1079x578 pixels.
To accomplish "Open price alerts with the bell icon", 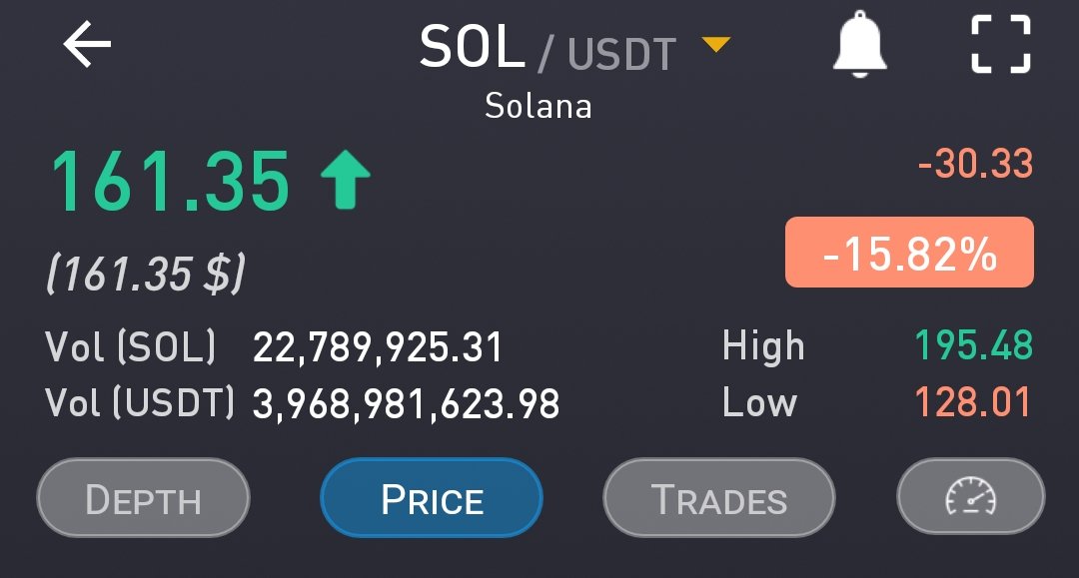I will [859, 47].
